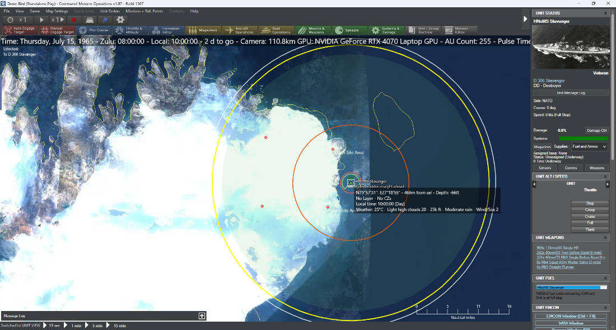The image size is (616, 330).
Task: Expand the Message Log panel
Action: pos(202,316)
